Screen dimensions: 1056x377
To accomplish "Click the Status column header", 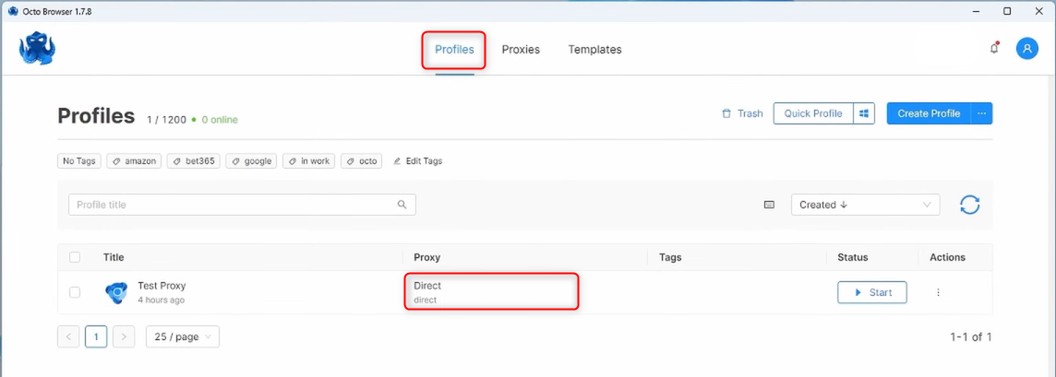I will (x=853, y=257).
